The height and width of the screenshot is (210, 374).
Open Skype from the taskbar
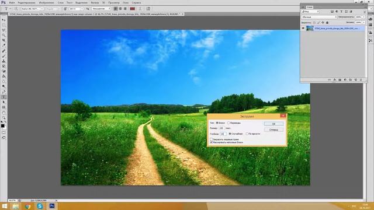click(x=40, y=206)
